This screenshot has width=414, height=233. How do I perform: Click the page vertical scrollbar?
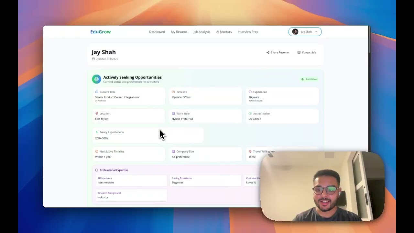(369, 39)
